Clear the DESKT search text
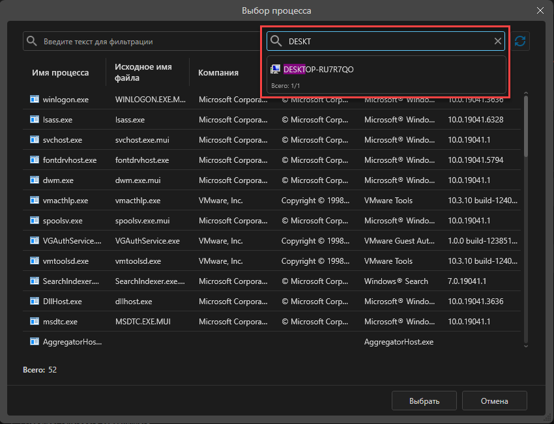This screenshot has height=424, width=554. [x=498, y=41]
